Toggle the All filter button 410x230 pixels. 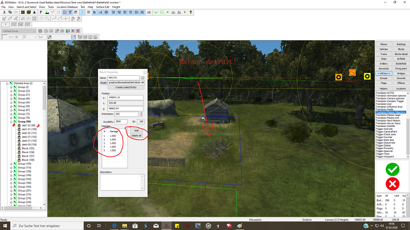pyautogui.click(x=21, y=25)
